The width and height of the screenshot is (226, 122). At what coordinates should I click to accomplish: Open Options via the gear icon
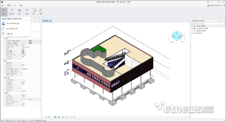27,10
